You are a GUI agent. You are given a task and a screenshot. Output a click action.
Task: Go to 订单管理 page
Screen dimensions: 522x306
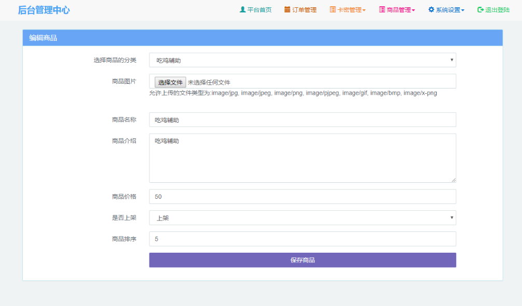coord(300,10)
